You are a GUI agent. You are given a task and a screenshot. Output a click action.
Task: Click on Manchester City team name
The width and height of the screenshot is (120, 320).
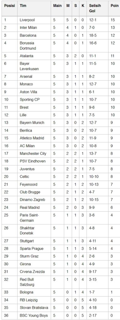[33, 153]
